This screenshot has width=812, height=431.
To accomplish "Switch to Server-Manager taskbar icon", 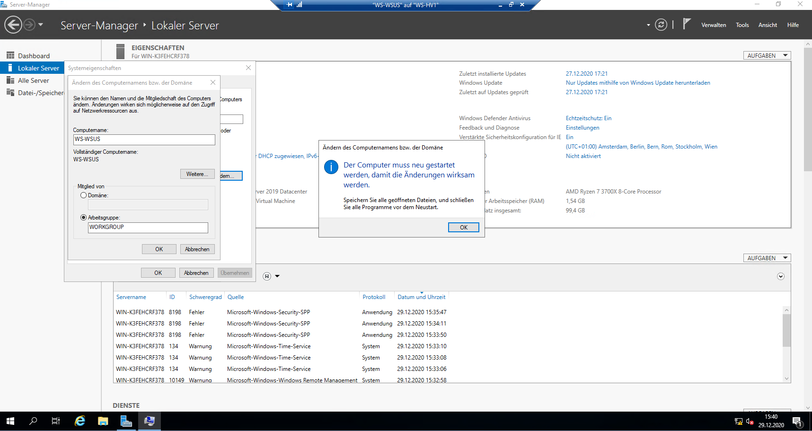I will click(126, 421).
